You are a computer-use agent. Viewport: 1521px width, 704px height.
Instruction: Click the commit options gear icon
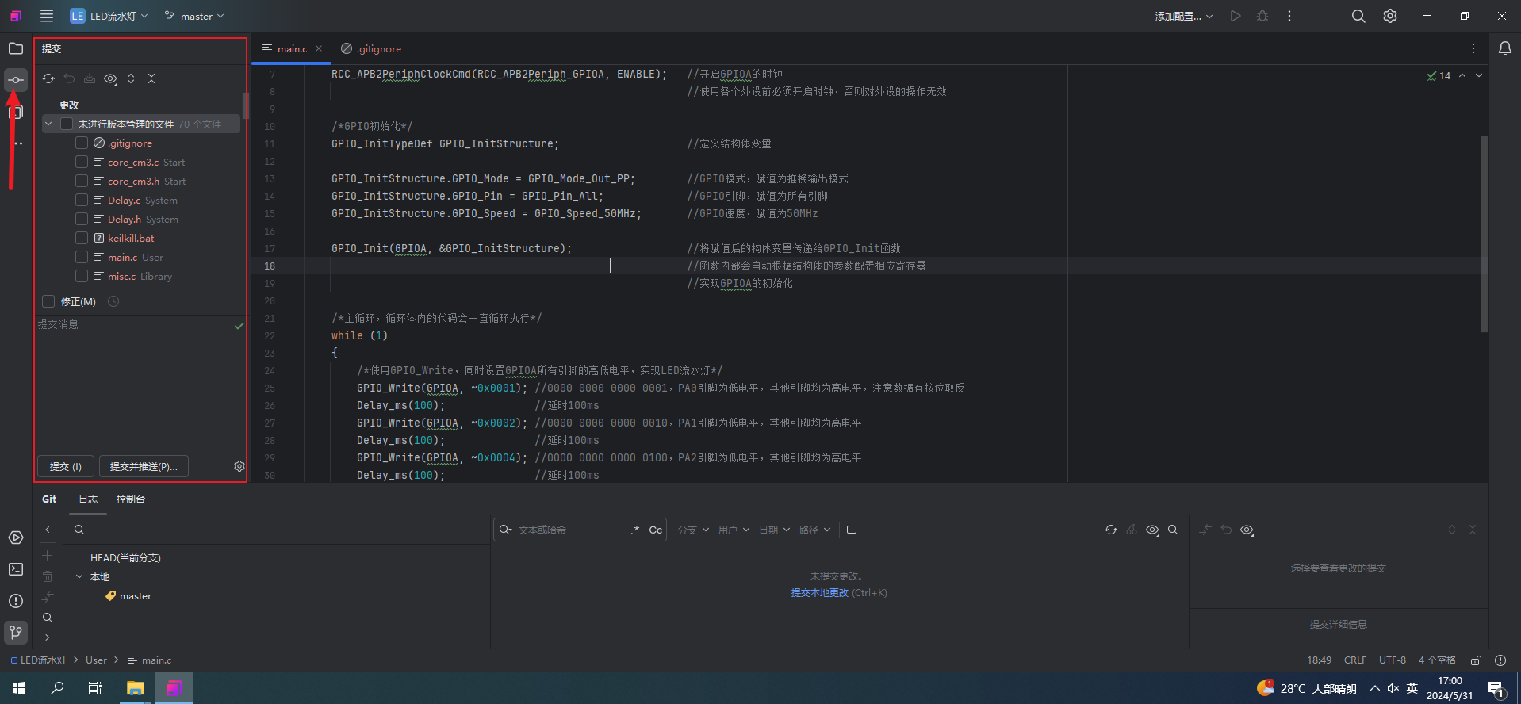(x=239, y=466)
